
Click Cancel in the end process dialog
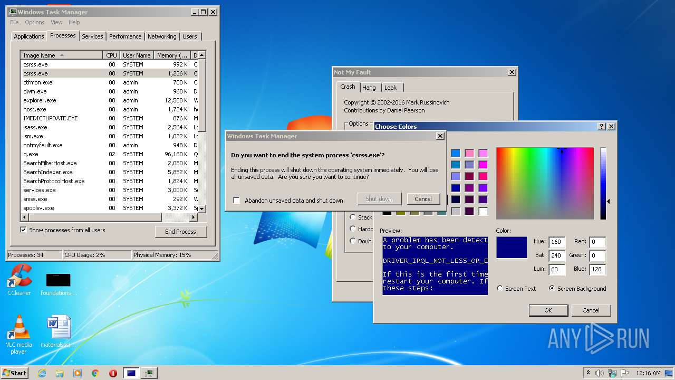click(423, 199)
